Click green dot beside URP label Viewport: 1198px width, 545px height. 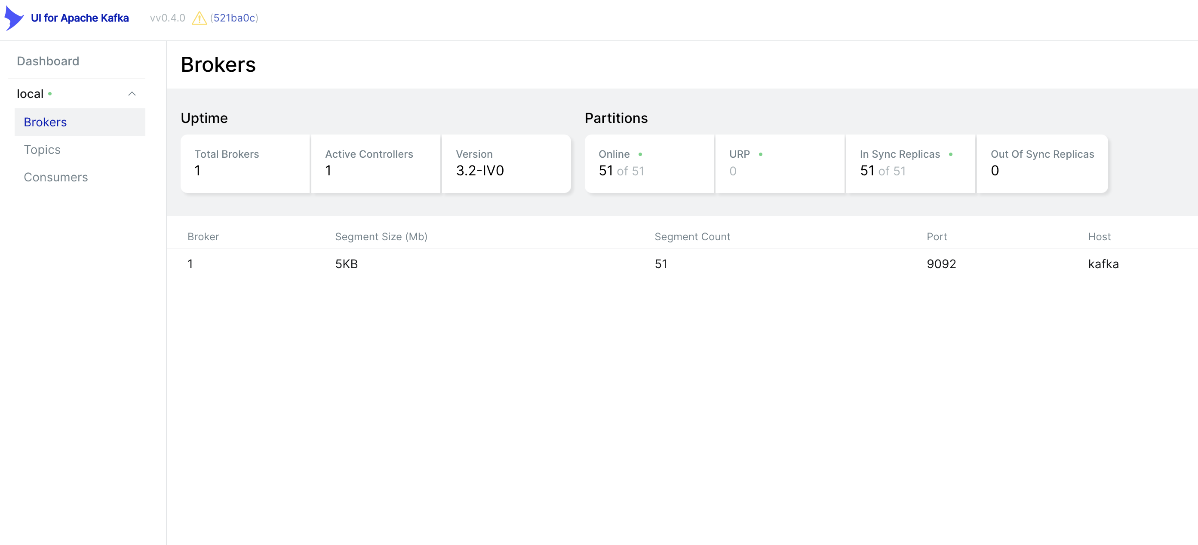coord(760,154)
